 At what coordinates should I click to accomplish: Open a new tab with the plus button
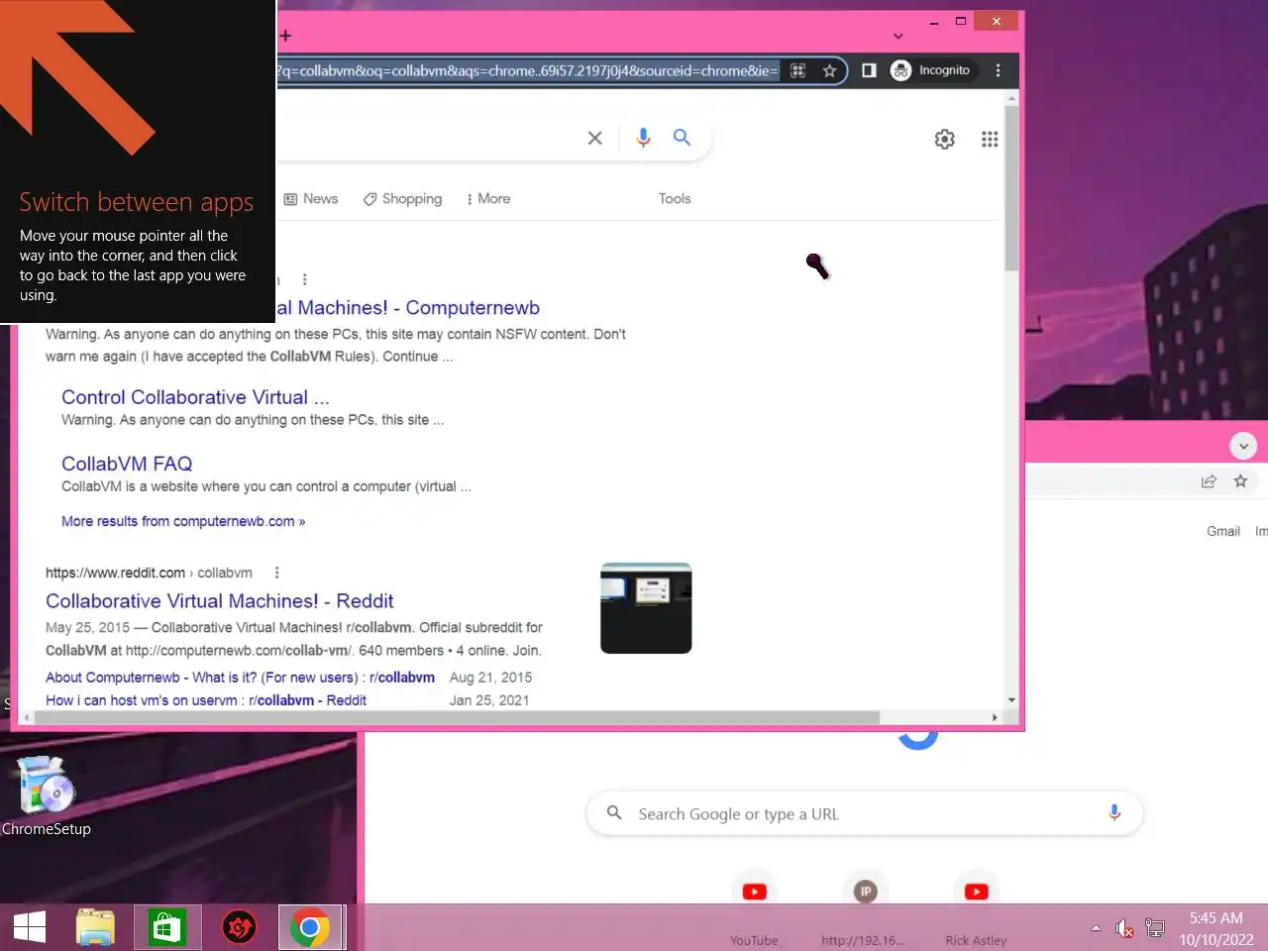tap(285, 36)
